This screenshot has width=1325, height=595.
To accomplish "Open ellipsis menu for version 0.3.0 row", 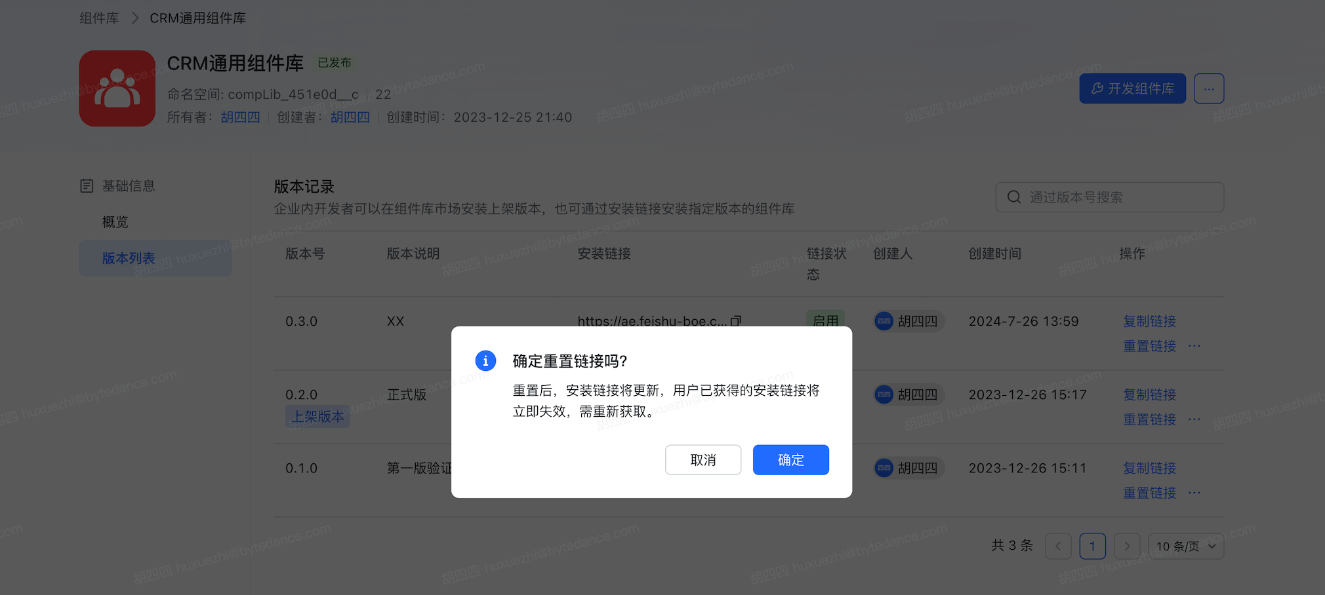I will tap(1194, 346).
